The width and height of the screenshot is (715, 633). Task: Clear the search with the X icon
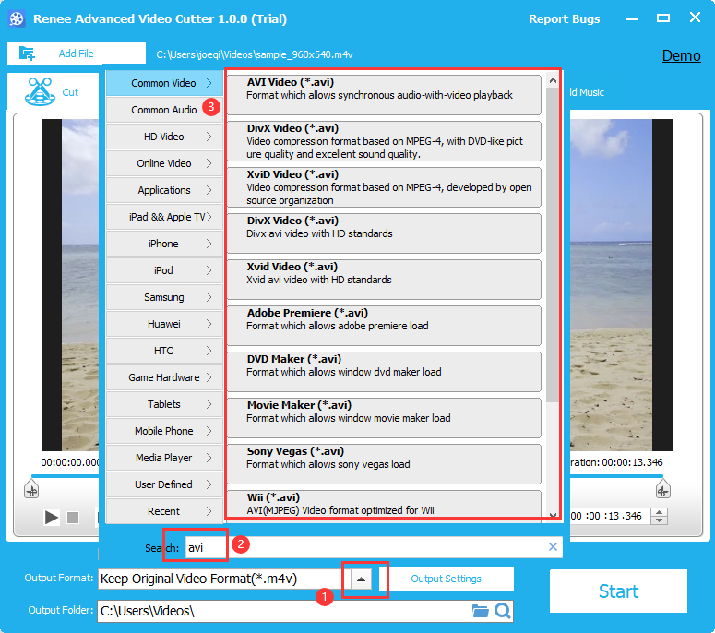(553, 547)
